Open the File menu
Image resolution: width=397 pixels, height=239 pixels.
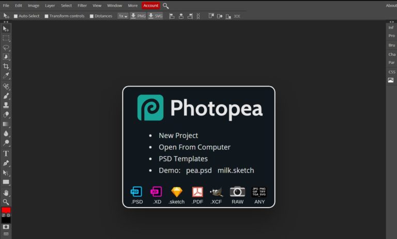[6, 6]
